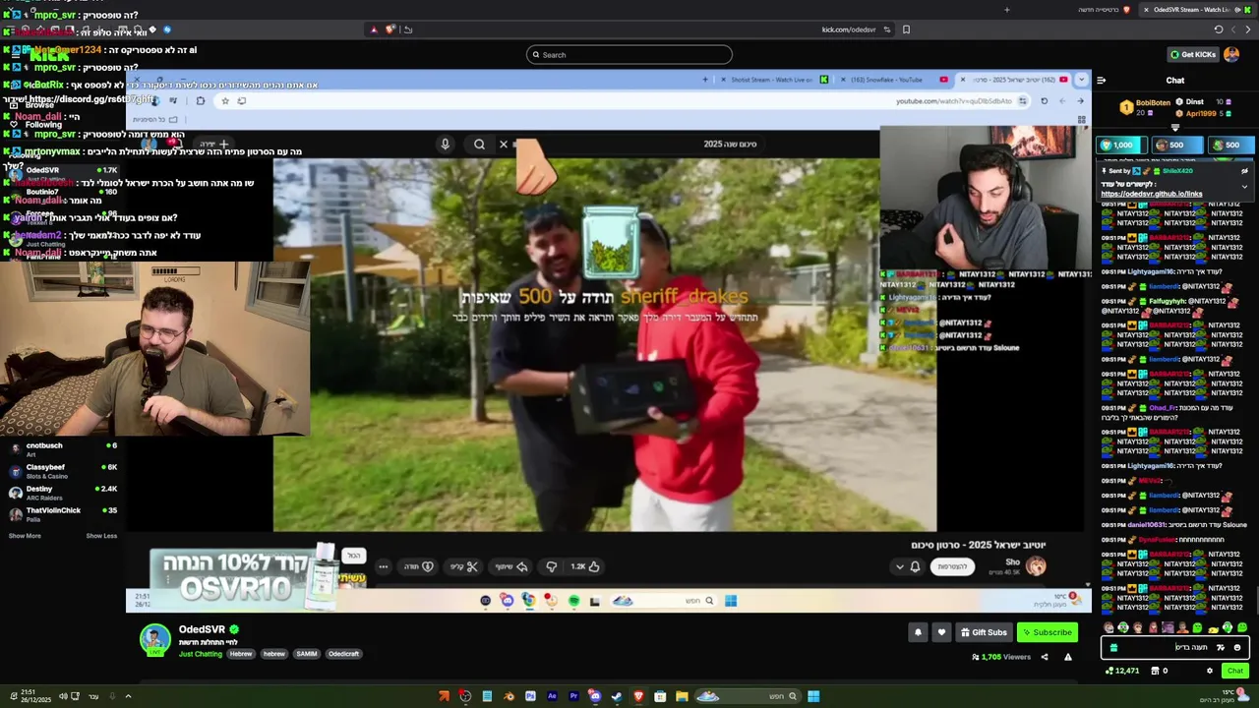Viewport: 1259px width, 708px height.
Task: Open chat settings gear
Action: [1210, 671]
